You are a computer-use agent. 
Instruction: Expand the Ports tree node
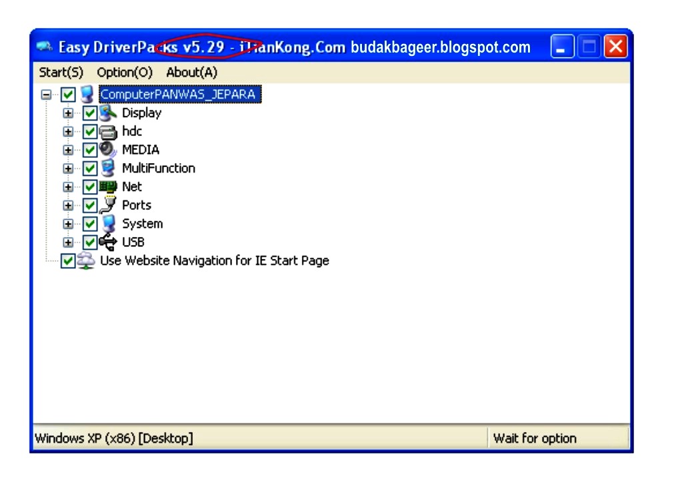[x=68, y=205]
